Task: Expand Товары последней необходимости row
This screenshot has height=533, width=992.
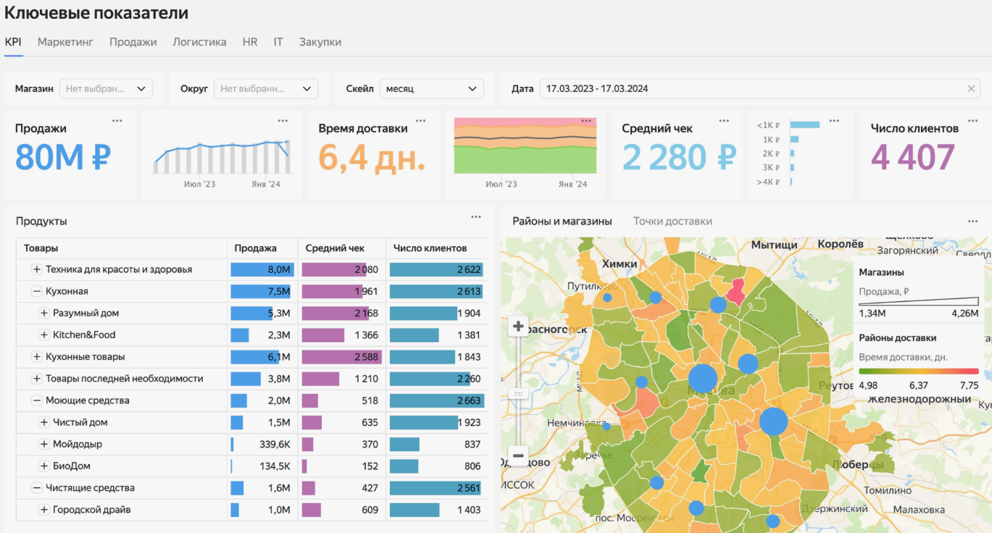Action: [x=36, y=379]
